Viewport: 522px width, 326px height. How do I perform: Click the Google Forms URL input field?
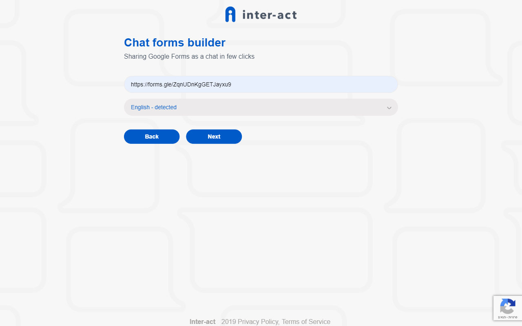click(261, 84)
